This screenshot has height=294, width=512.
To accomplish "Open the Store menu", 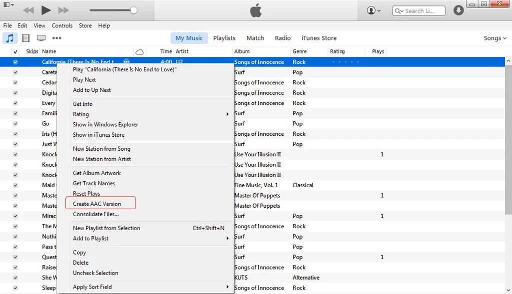I will (85, 25).
